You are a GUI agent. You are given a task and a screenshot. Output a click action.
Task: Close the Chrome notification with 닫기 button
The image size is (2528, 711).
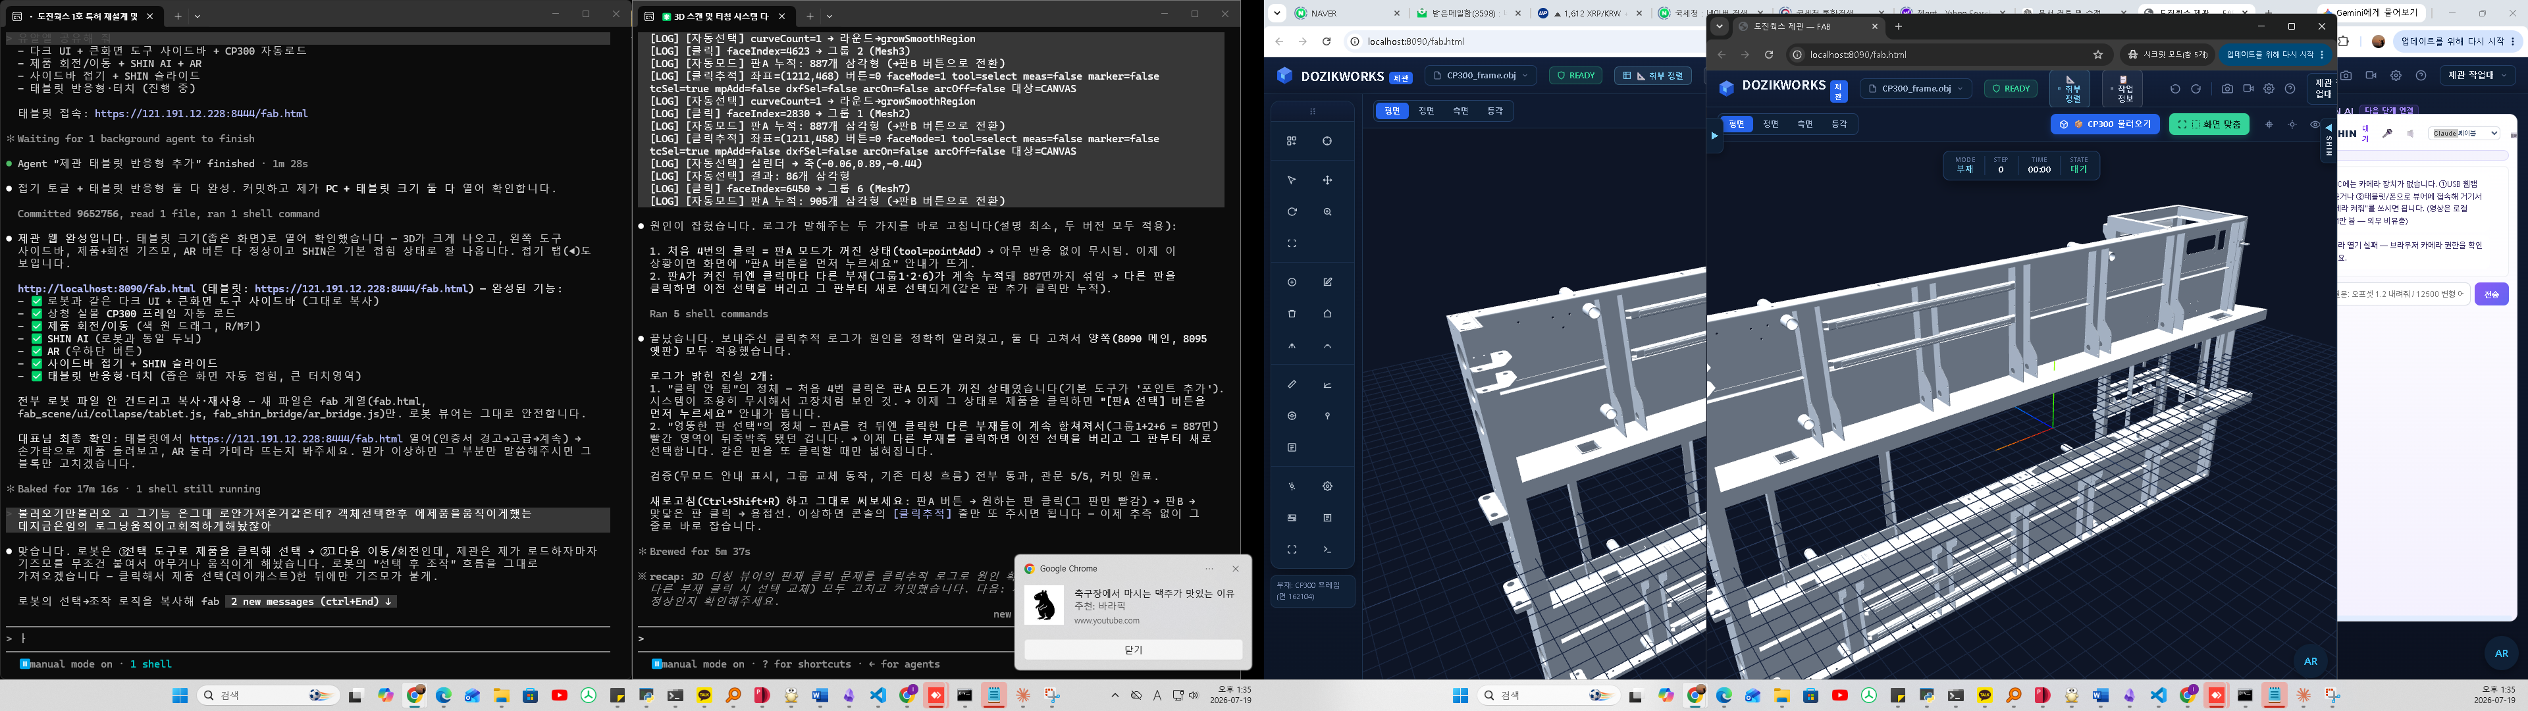coord(1132,650)
